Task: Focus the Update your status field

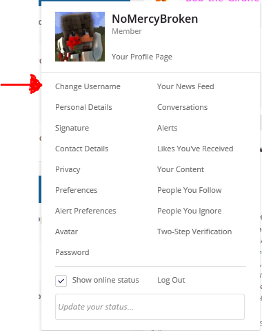Action: 150,307
